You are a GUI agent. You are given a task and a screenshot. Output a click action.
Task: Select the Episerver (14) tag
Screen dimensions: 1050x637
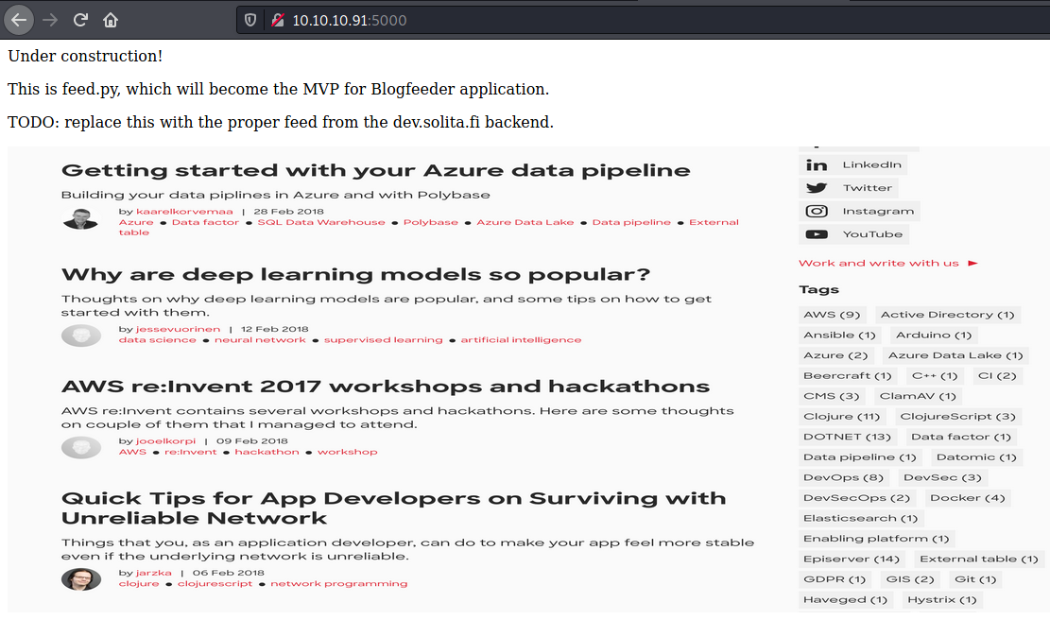pos(852,559)
